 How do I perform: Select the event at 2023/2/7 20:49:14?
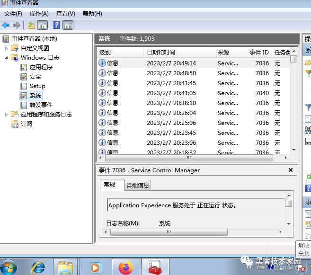(193, 63)
